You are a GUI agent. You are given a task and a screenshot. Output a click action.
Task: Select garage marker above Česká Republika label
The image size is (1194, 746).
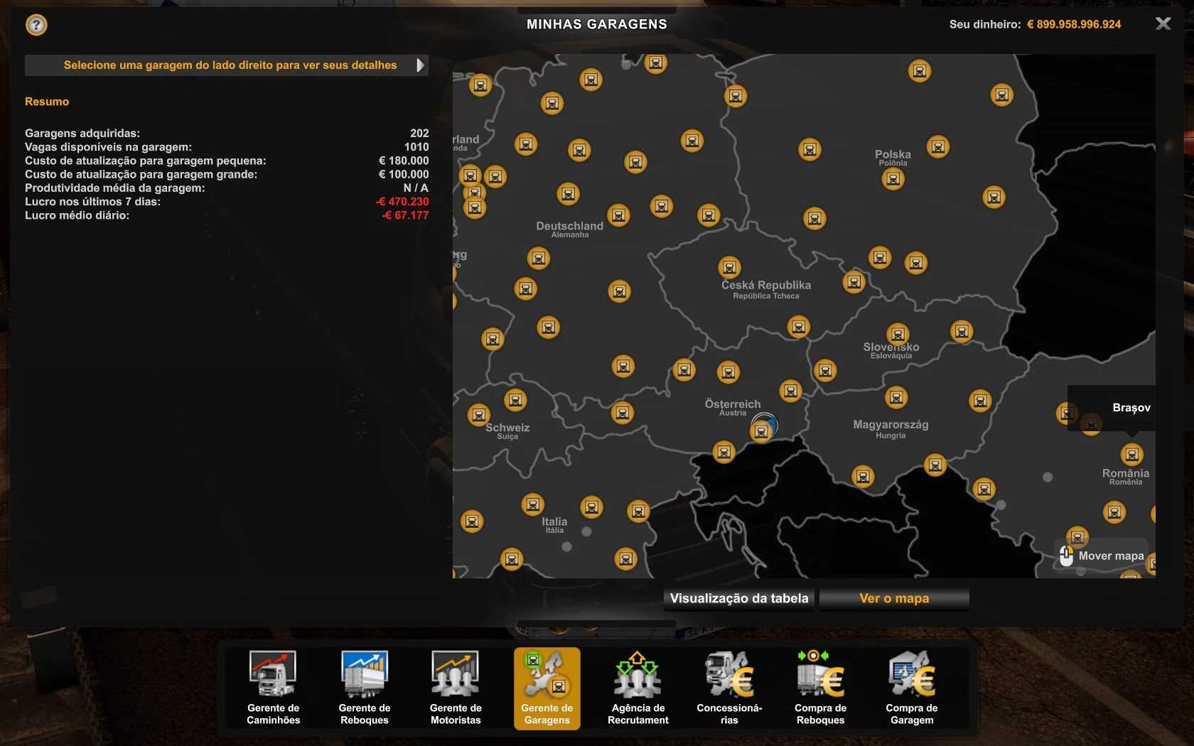[x=729, y=267]
